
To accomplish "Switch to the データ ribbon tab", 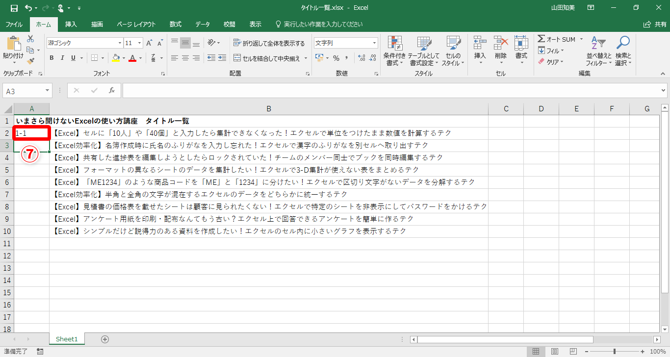I will click(203, 24).
